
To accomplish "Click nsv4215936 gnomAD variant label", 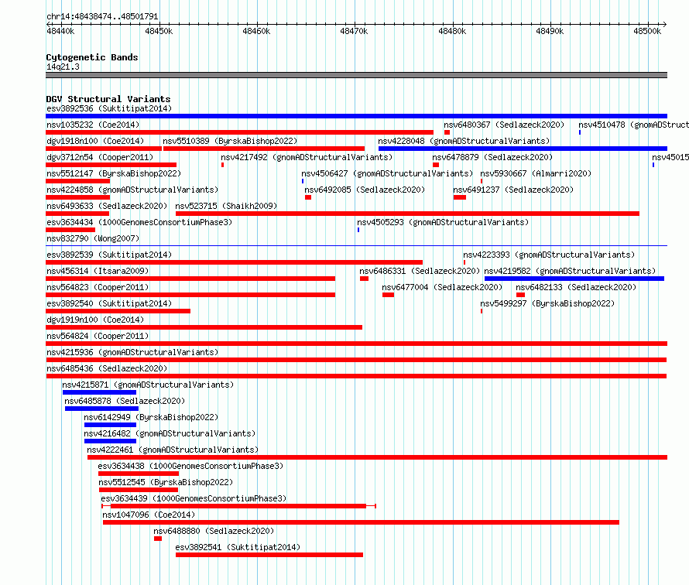I will point(132,352).
